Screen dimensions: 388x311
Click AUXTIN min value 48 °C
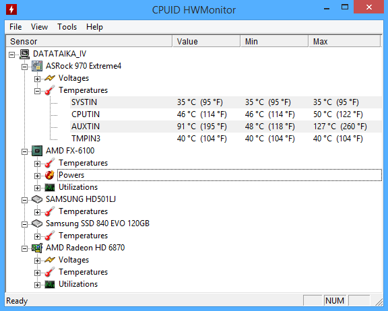pyautogui.click(x=270, y=127)
